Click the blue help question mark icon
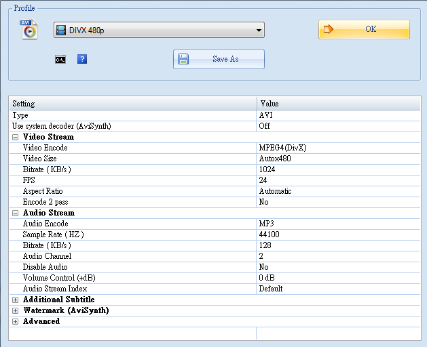 coord(82,60)
